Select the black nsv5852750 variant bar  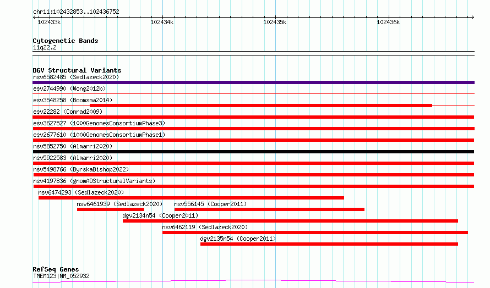click(253, 152)
